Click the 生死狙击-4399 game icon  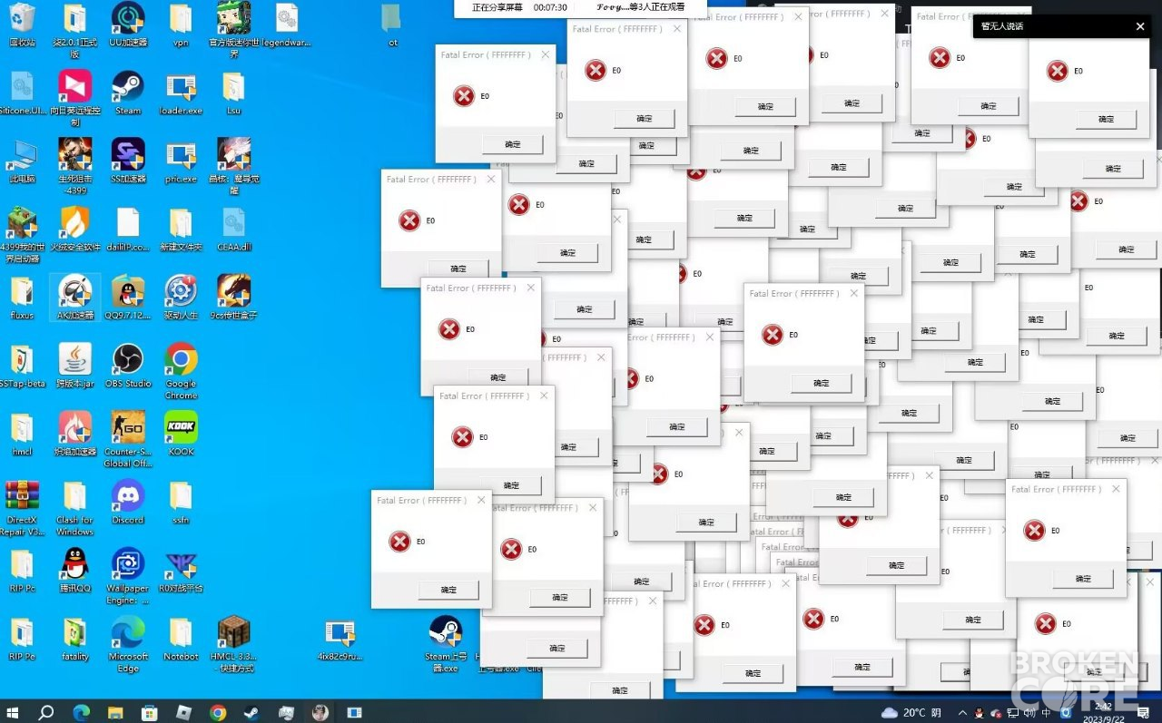point(74,167)
